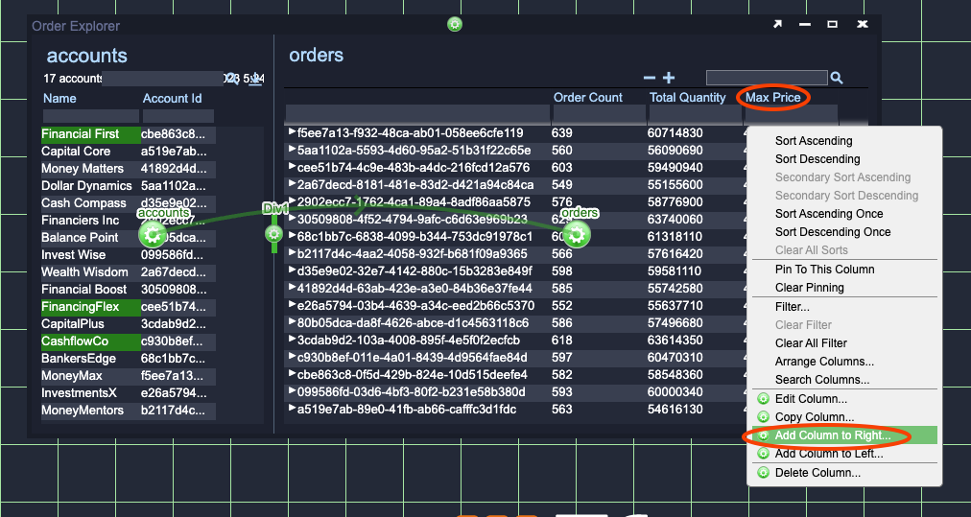The height and width of the screenshot is (517, 971).
Task: Expand order row 099586fd-03d6-4bf3
Action: pyautogui.click(x=293, y=391)
